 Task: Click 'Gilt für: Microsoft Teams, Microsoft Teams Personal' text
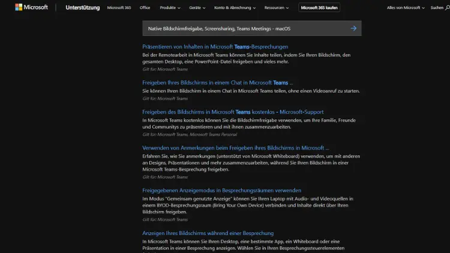pos(190,134)
